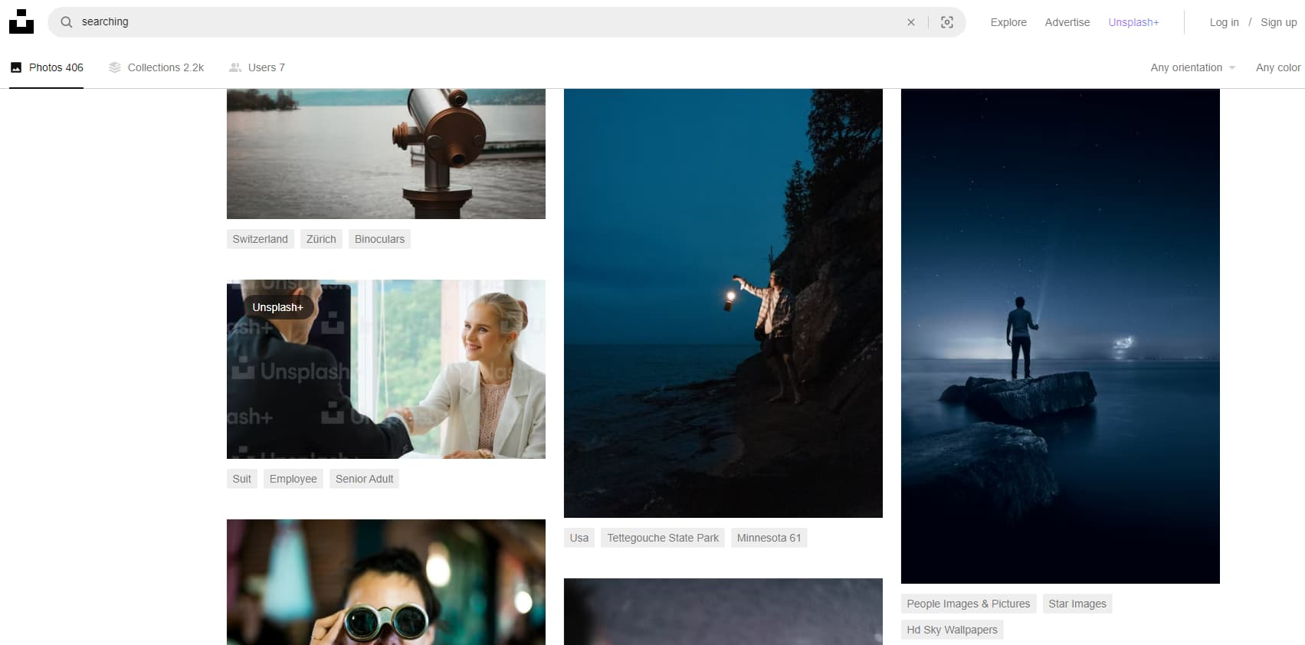Select the Hd Sky Wallpapers tag
The width and height of the screenshot is (1305, 645).
(x=952, y=630)
